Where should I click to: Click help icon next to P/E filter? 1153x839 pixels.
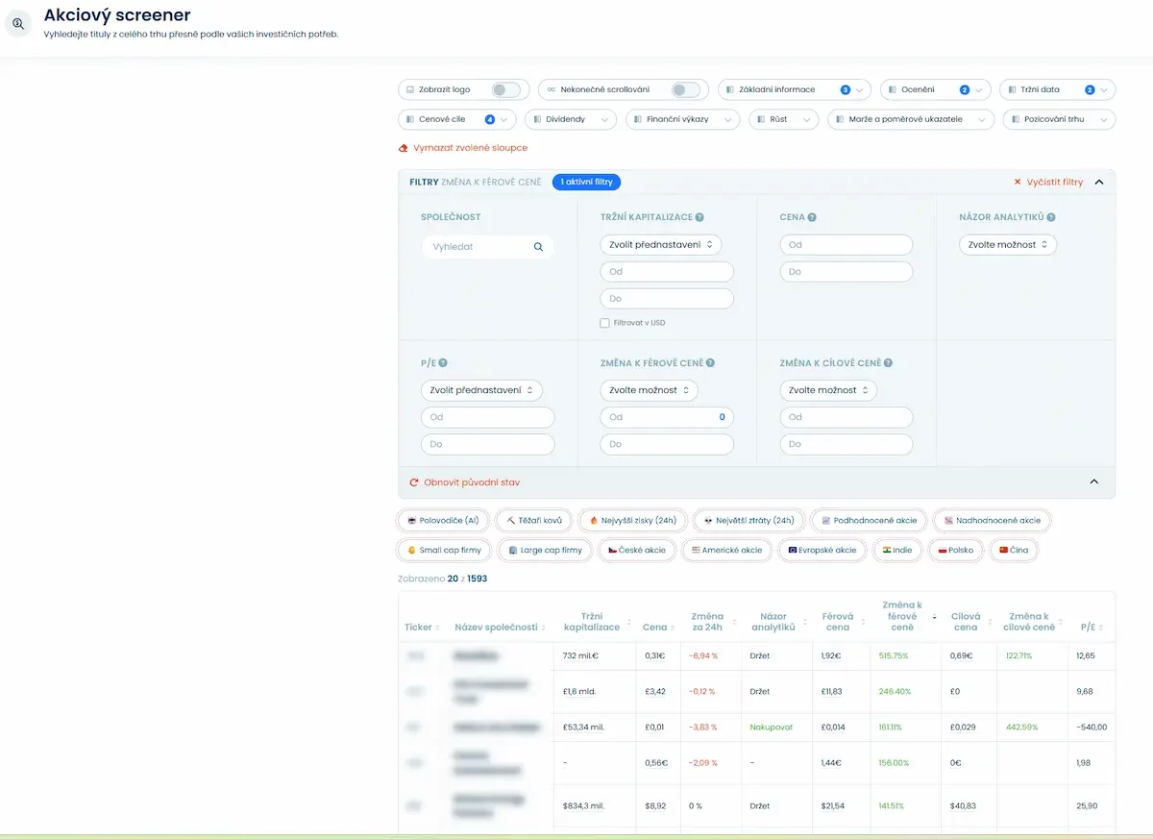(443, 363)
